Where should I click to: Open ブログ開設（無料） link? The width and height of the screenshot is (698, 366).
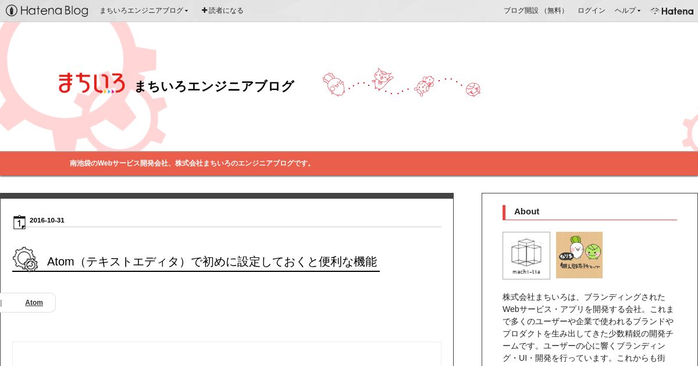click(x=535, y=10)
